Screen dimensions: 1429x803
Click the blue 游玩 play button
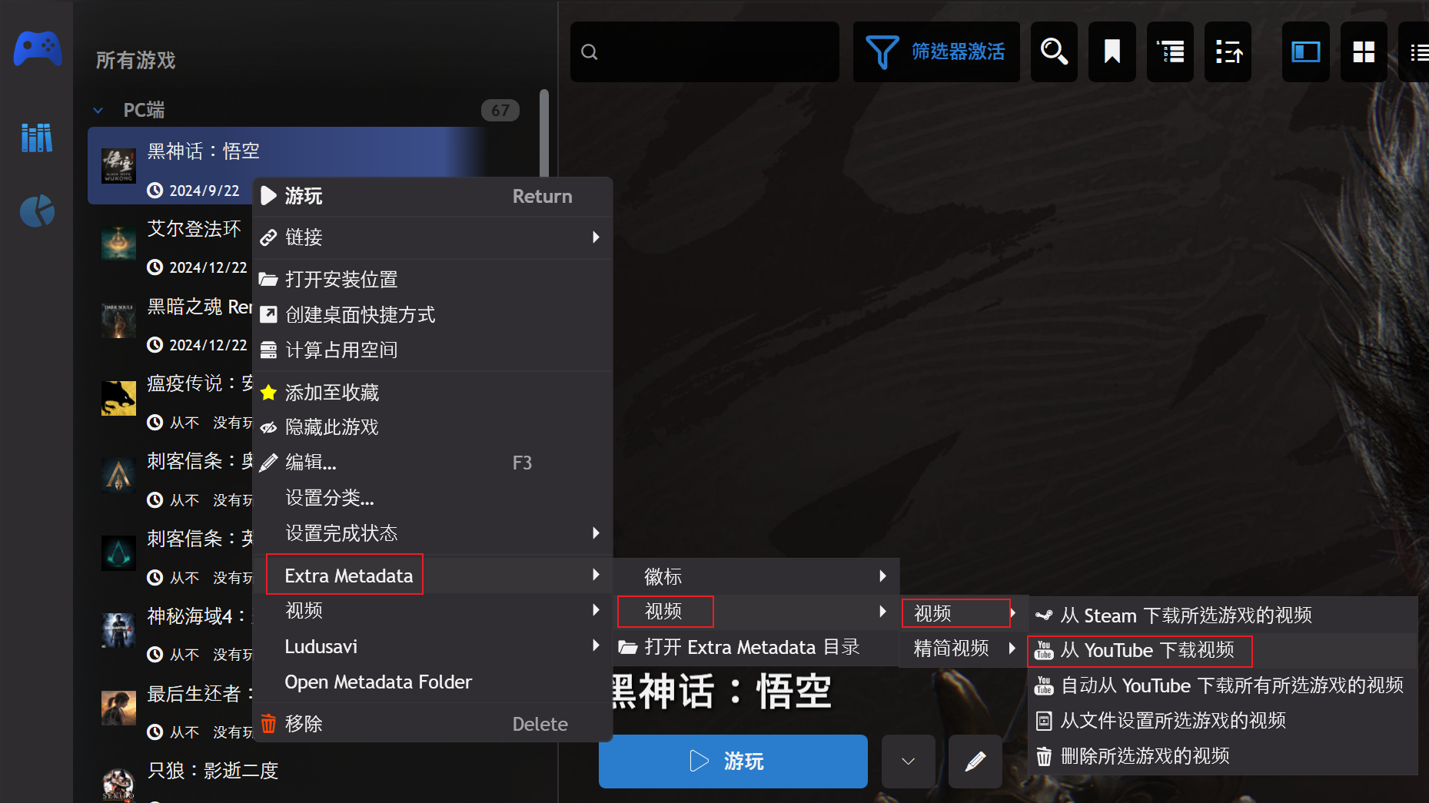pyautogui.click(x=733, y=762)
